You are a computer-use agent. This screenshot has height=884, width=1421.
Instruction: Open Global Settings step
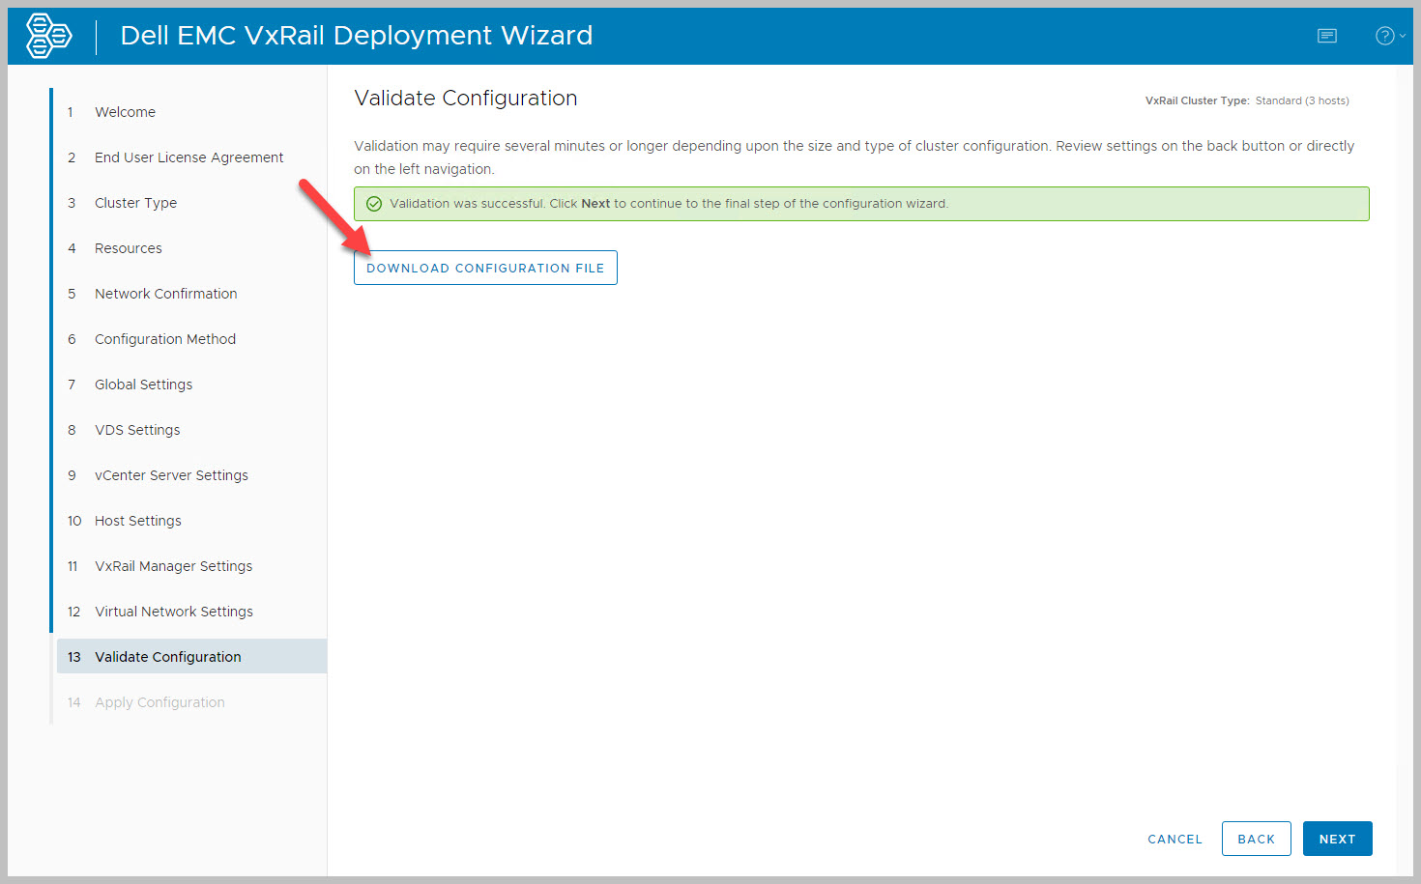(143, 385)
